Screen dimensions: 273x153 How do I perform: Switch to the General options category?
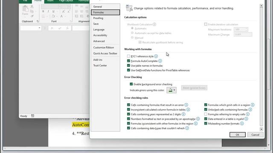click(x=105, y=7)
